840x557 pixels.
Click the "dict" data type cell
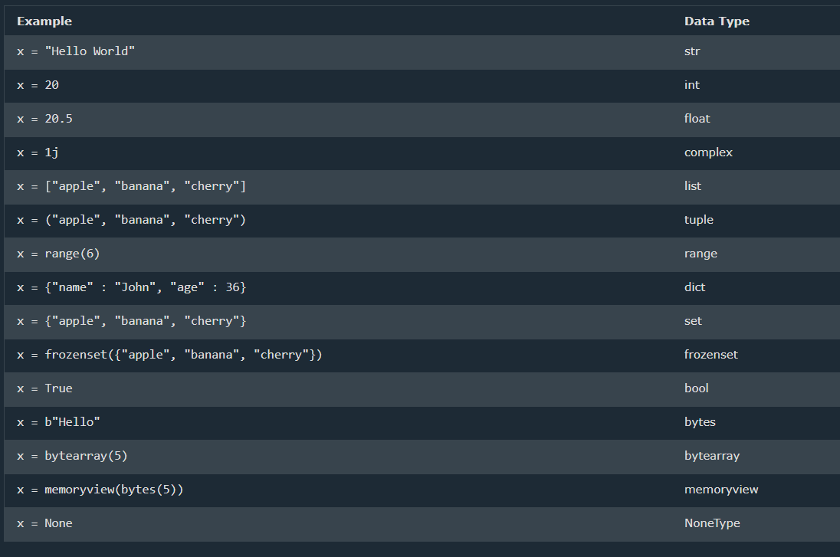tap(694, 287)
